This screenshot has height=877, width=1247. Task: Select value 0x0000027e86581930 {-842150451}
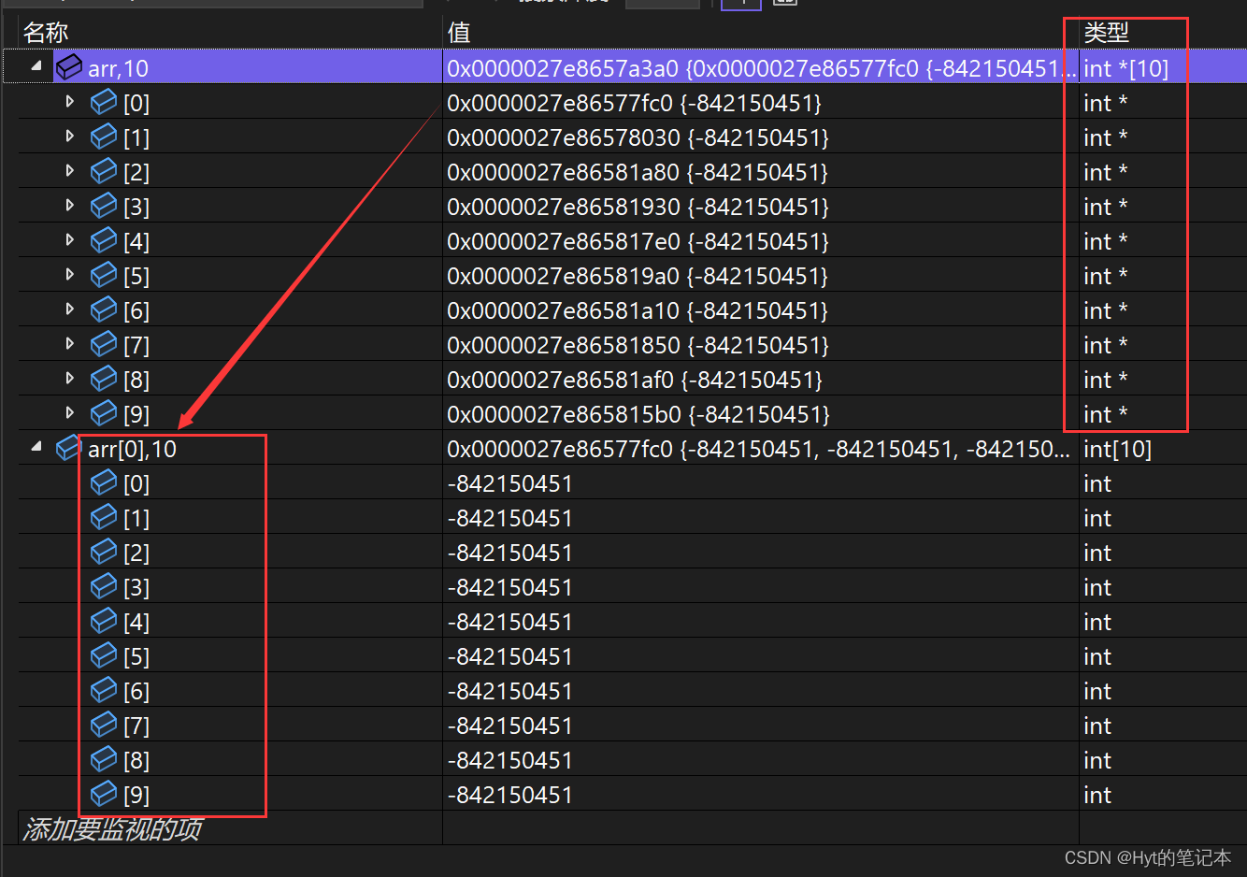[638, 207]
